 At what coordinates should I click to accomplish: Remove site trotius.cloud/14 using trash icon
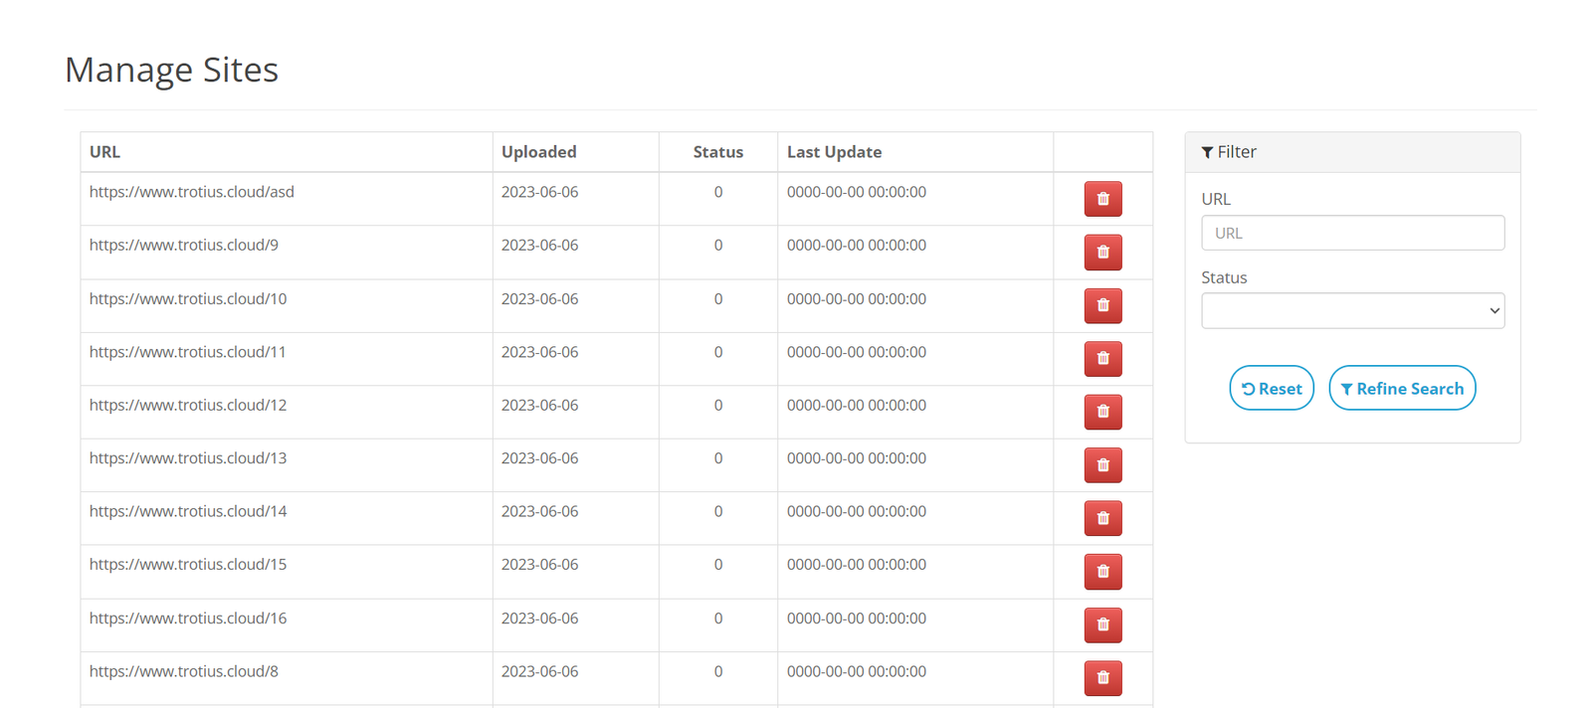pos(1102,518)
